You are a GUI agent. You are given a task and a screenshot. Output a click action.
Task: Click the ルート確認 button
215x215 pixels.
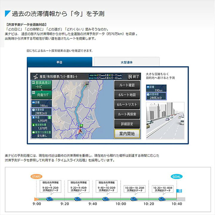pyautogui.click(x=127, y=85)
